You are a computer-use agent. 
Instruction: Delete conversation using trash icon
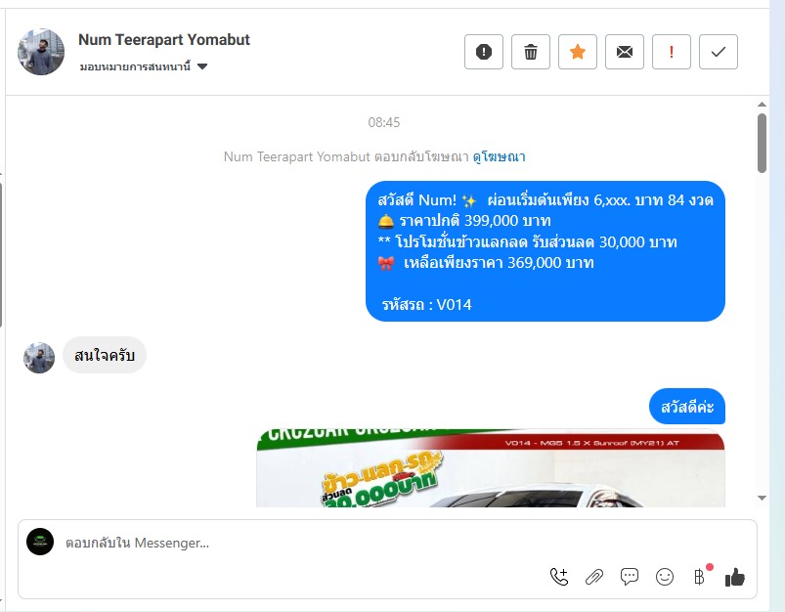[531, 52]
